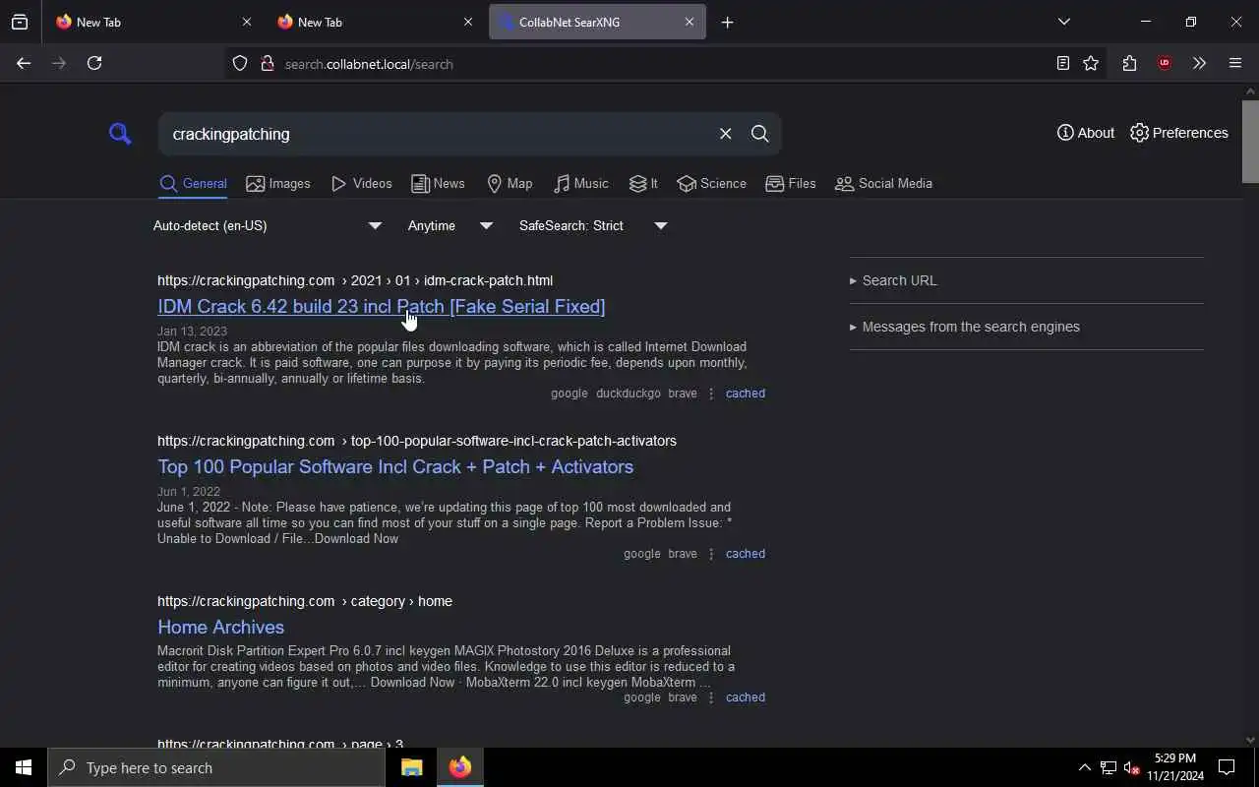Switch to the Music category tab

(x=581, y=184)
